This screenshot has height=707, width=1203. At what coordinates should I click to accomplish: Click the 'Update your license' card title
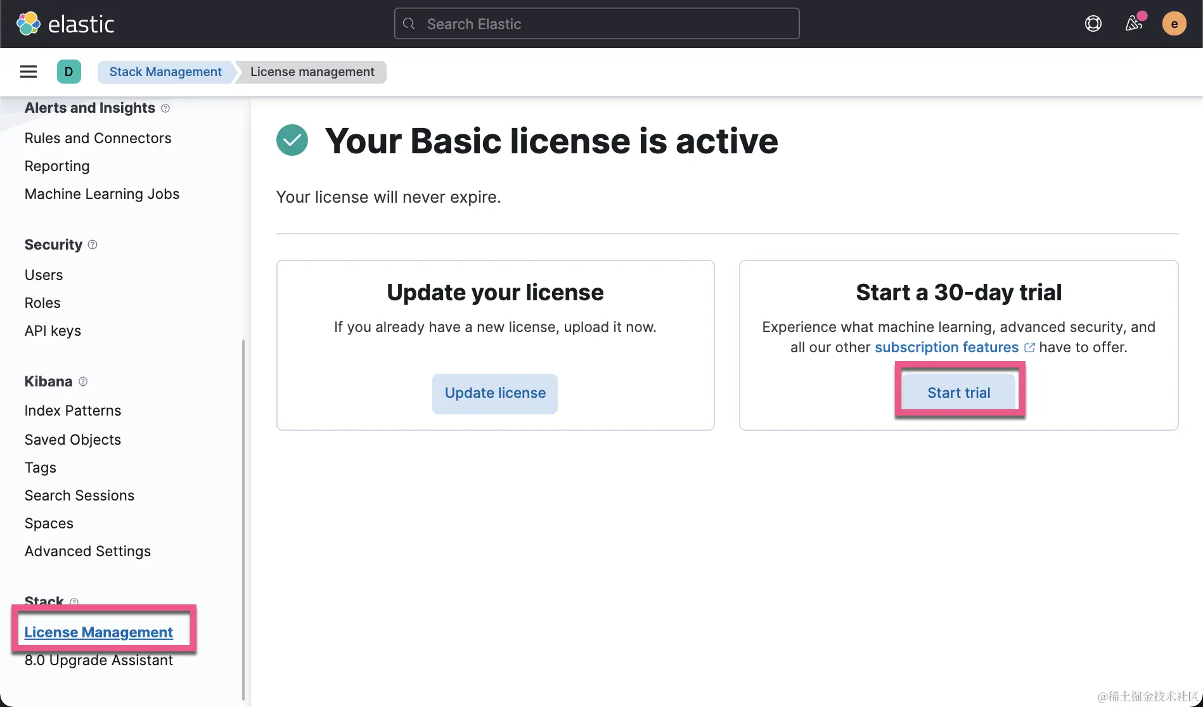coord(495,292)
